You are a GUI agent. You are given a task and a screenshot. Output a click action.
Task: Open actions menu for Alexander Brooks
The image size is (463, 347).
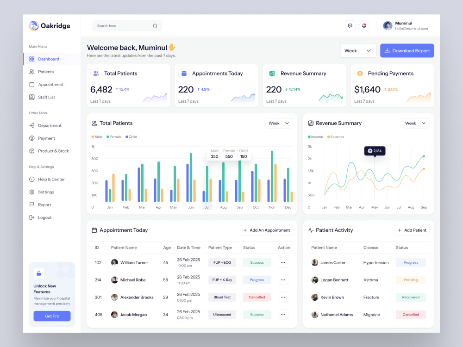[x=283, y=297]
